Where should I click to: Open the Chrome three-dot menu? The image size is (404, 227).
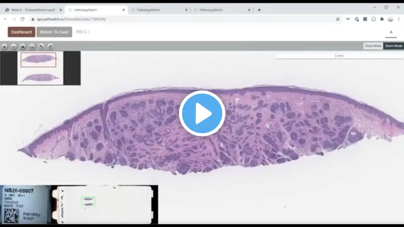pos(399,19)
